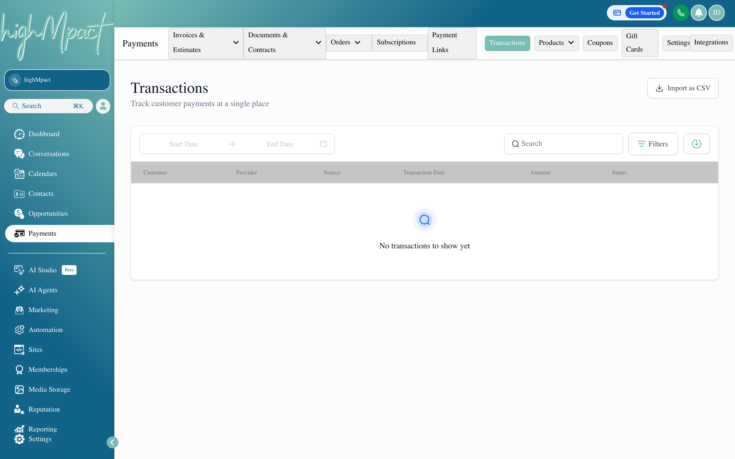Click the Start Date field

[183, 144]
